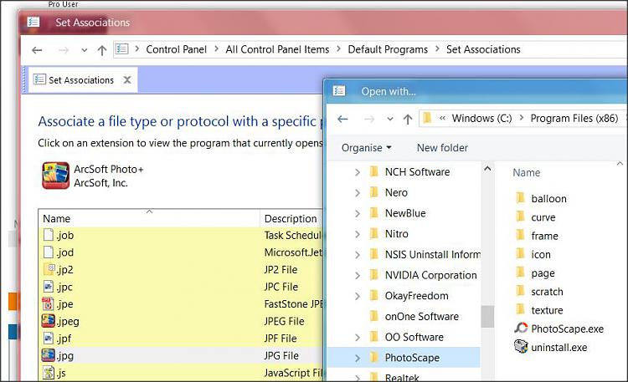Select uninstall.exe file icon
The height and width of the screenshot is (382, 628).
point(521,347)
